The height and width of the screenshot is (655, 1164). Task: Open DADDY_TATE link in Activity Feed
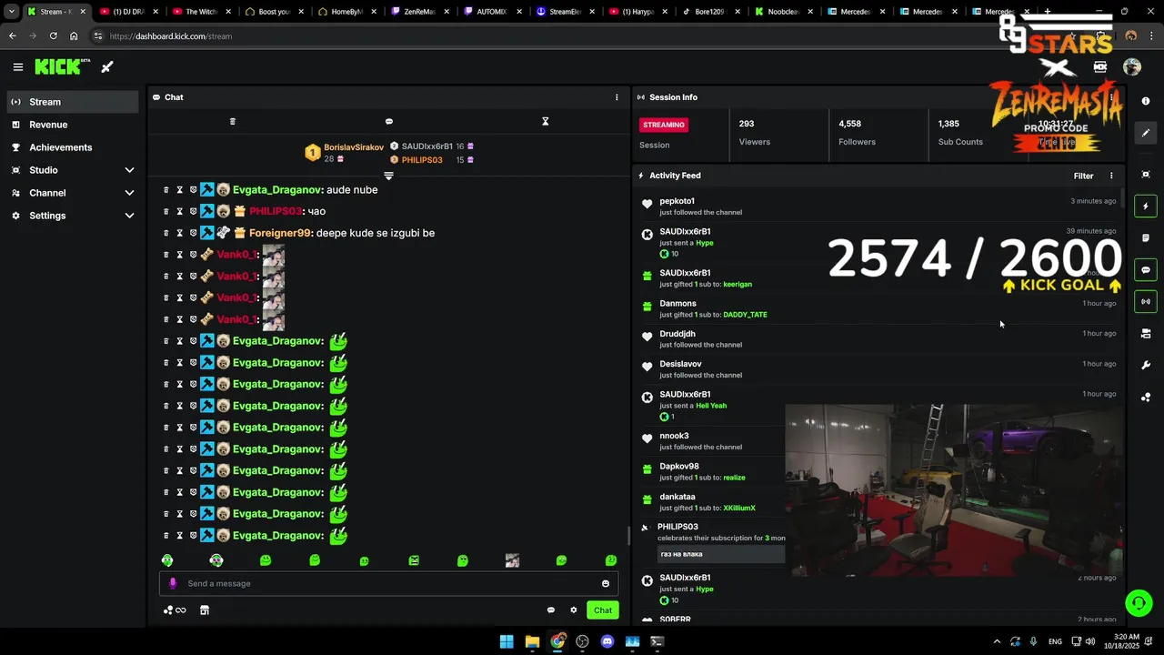[x=745, y=315]
